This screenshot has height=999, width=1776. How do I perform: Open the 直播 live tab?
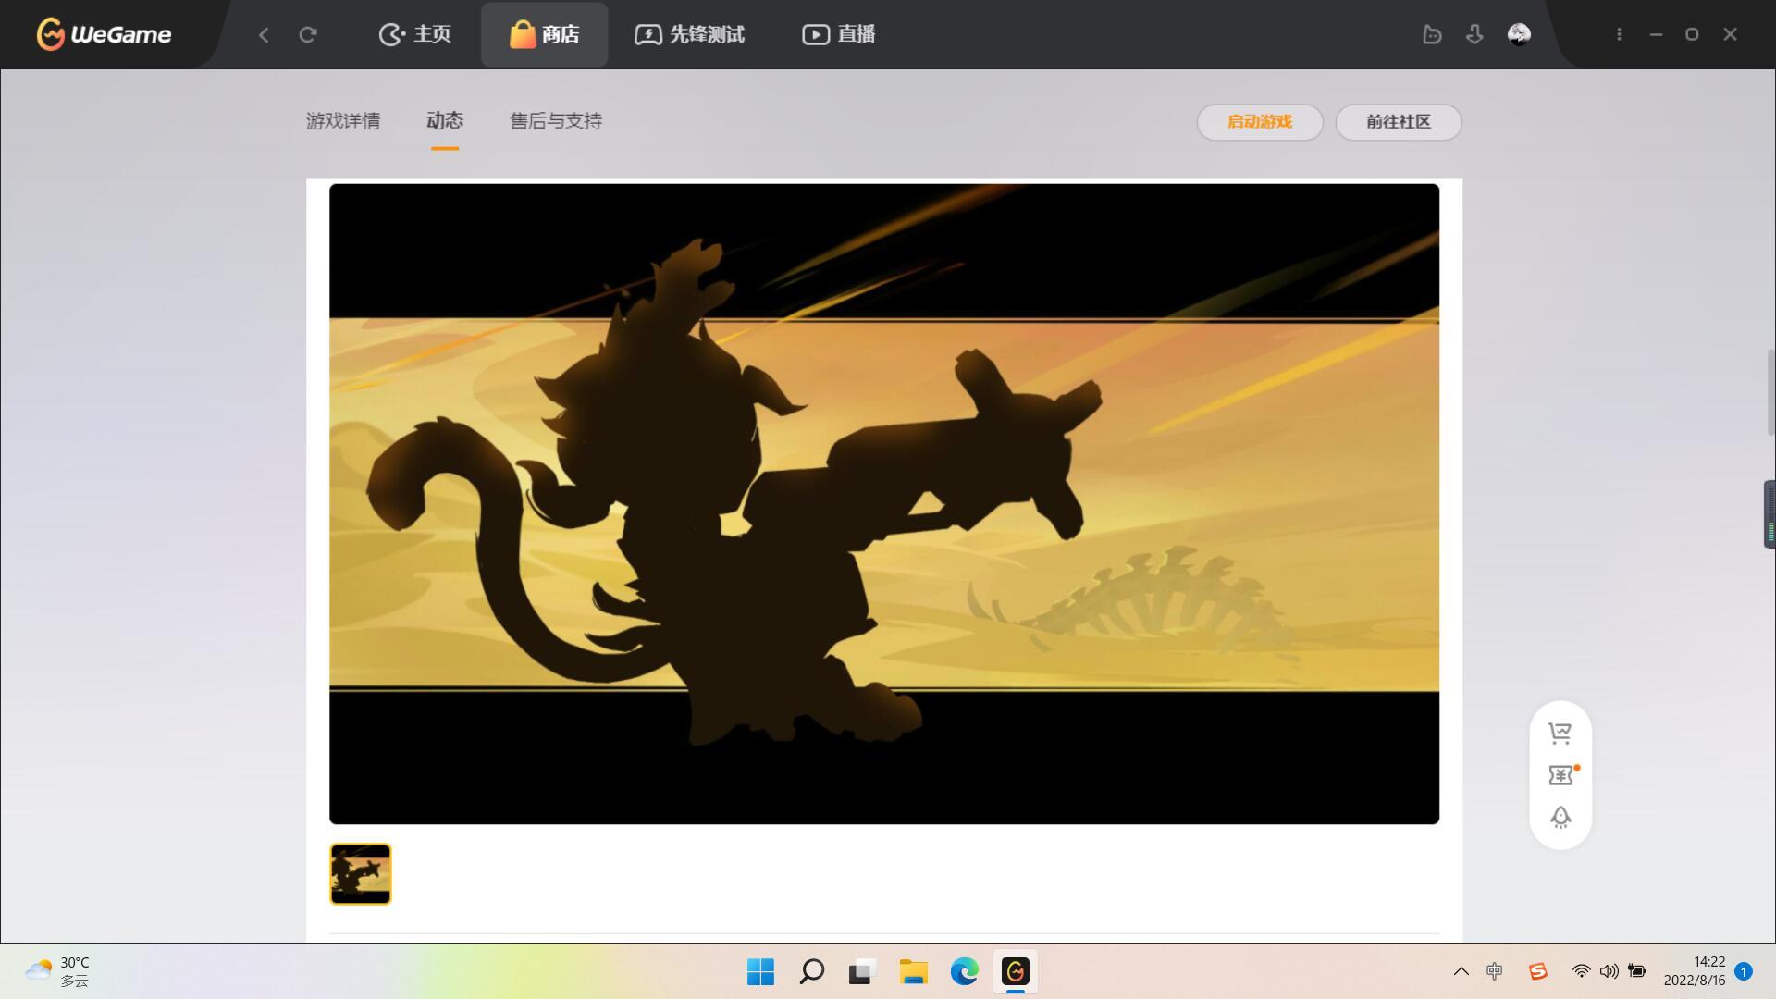[839, 34]
